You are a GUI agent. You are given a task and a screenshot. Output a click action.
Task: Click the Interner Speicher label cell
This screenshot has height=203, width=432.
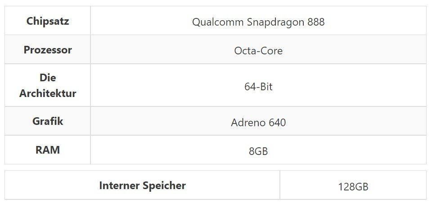(x=142, y=185)
